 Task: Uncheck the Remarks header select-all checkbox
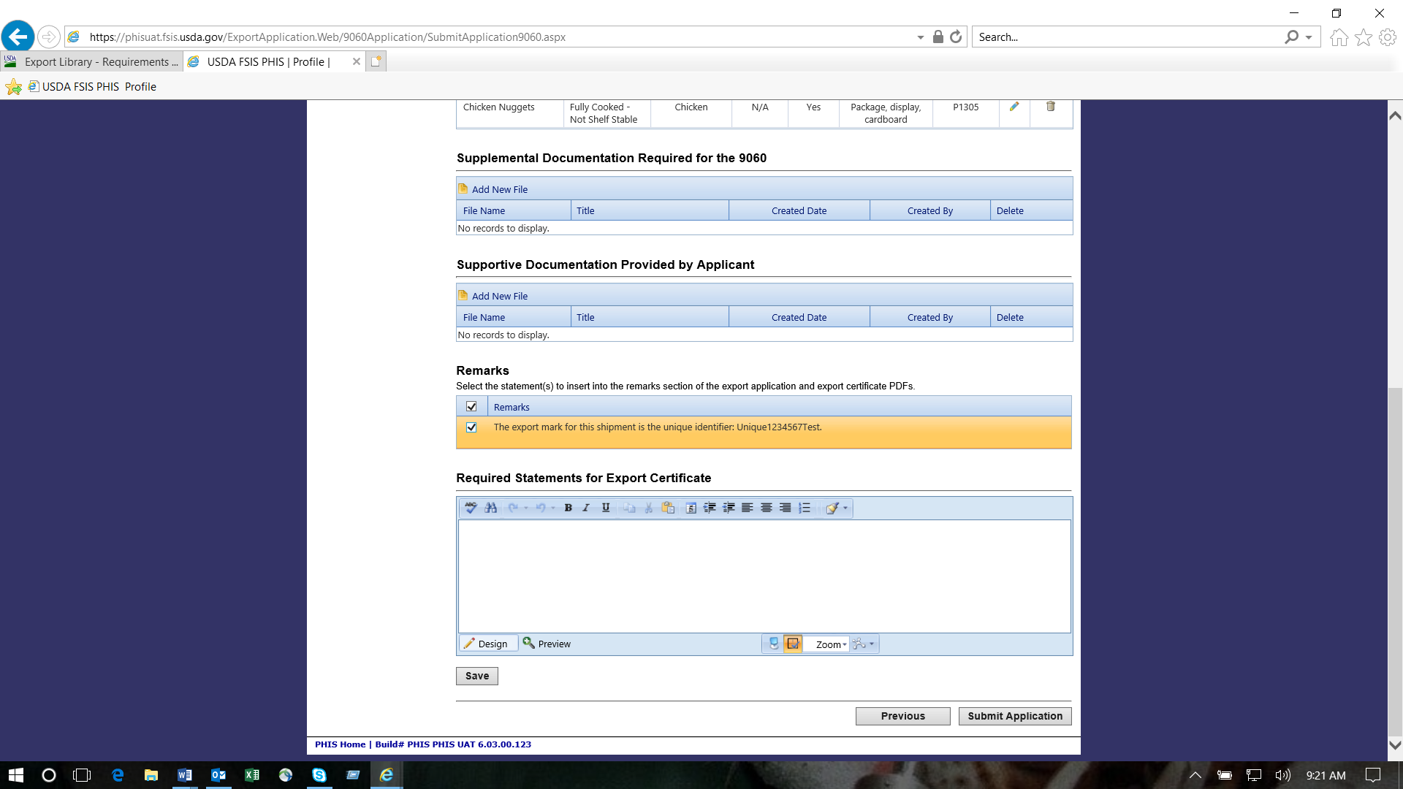pyautogui.click(x=471, y=407)
